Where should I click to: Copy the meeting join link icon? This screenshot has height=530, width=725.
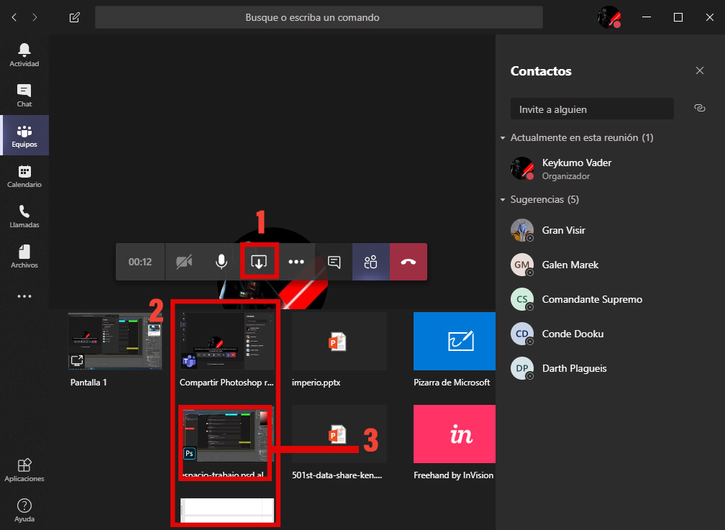point(699,108)
